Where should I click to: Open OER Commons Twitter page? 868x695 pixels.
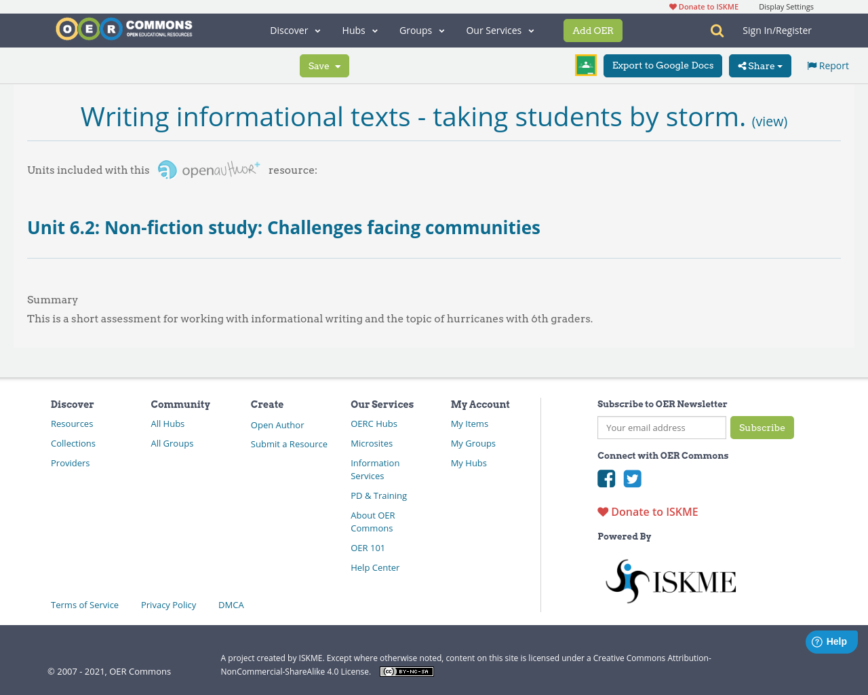631,478
